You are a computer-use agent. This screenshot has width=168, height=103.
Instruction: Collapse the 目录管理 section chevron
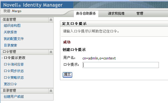pos(51,91)
